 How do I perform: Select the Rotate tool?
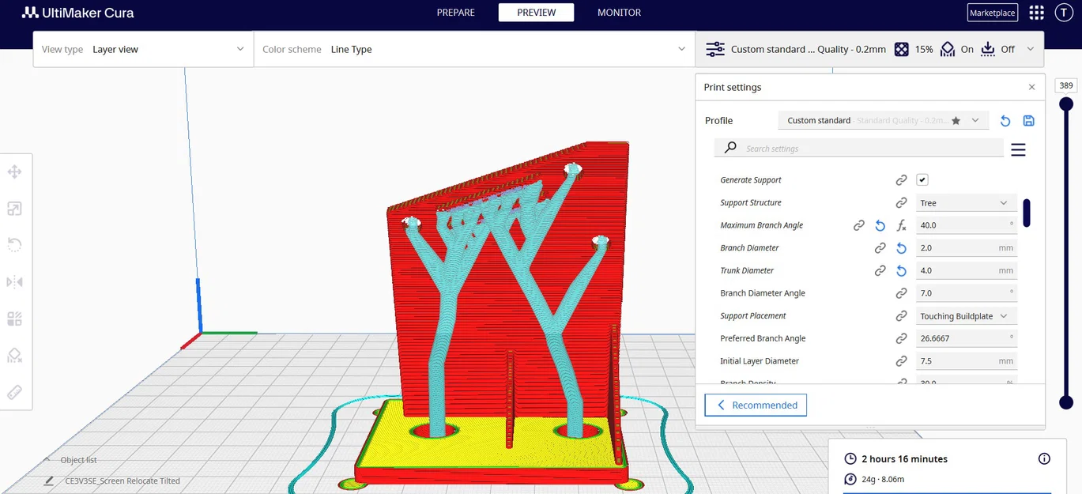(14, 244)
